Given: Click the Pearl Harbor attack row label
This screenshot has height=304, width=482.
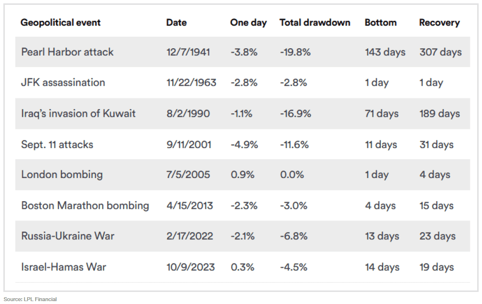Looking at the screenshot, I should (x=67, y=52).
